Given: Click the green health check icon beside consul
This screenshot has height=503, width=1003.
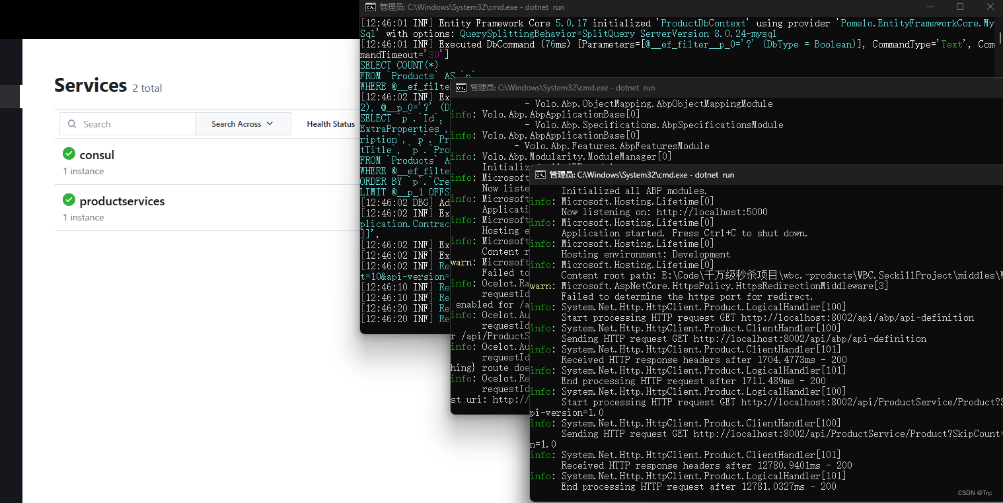Looking at the screenshot, I should (x=69, y=154).
